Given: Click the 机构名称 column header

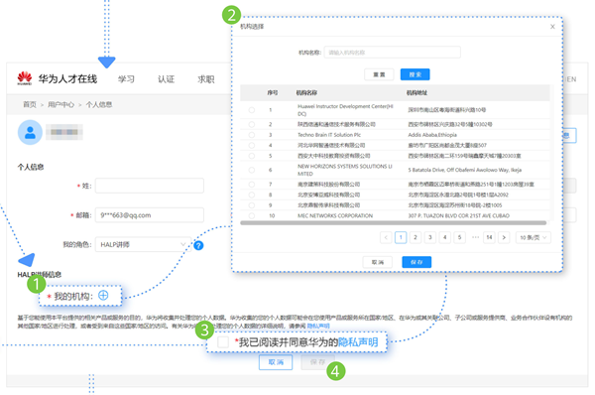Looking at the screenshot, I should [306, 92].
